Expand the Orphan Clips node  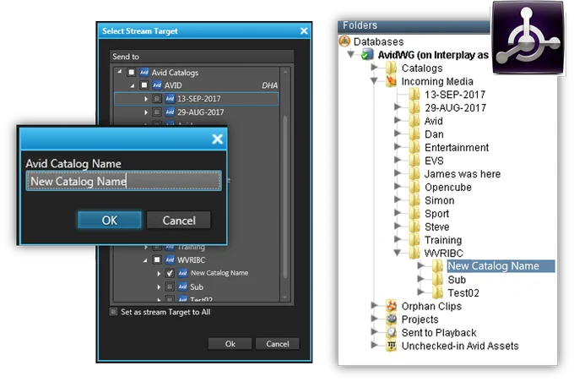374,304
